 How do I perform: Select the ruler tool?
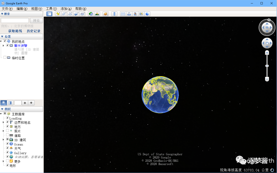tap(114, 14)
